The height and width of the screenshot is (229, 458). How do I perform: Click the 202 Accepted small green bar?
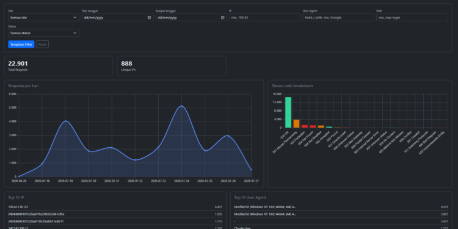[329, 127]
